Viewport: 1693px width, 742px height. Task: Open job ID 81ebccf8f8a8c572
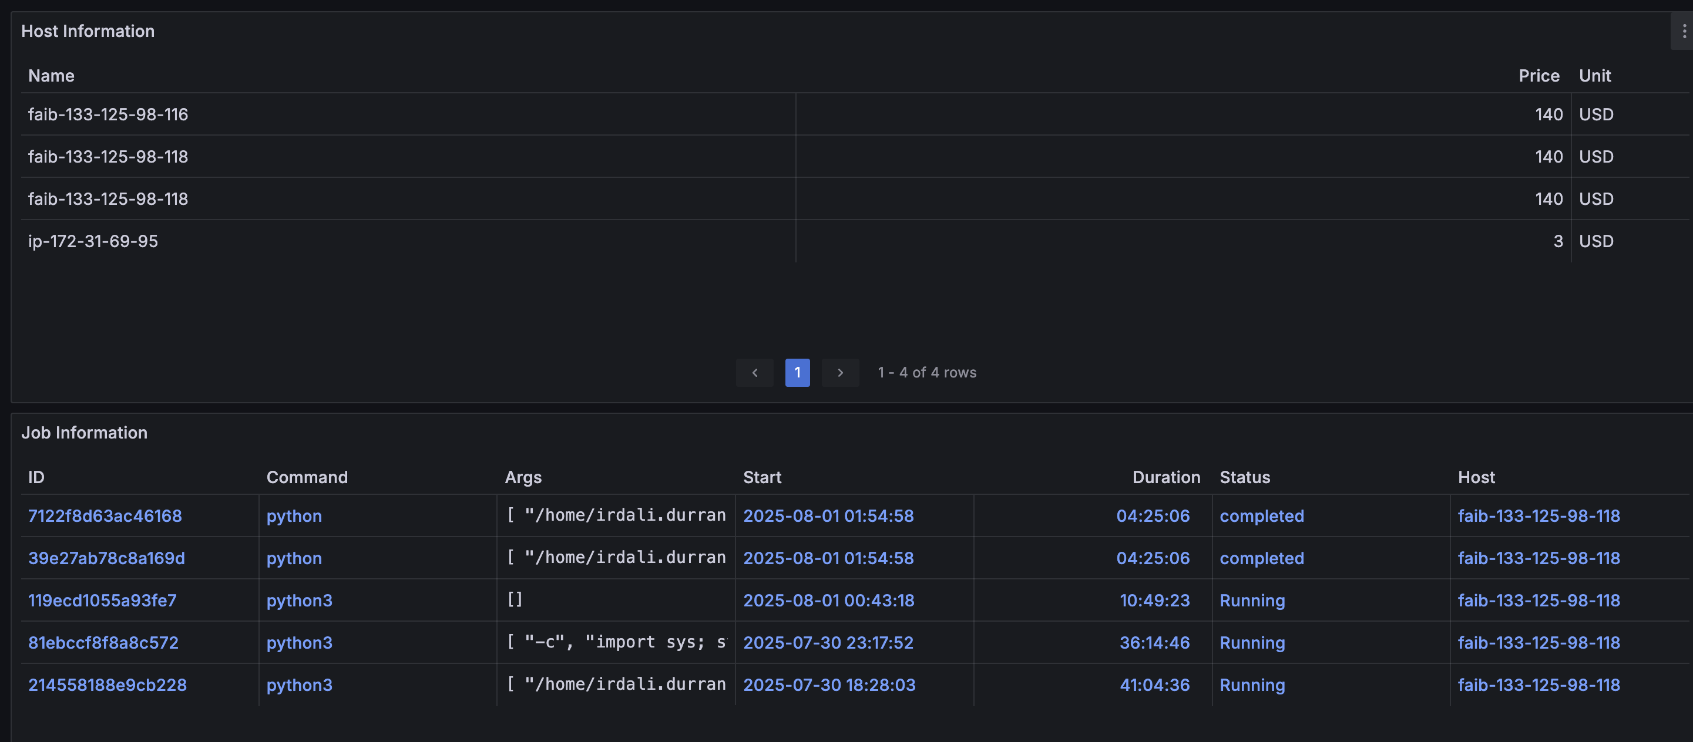103,642
